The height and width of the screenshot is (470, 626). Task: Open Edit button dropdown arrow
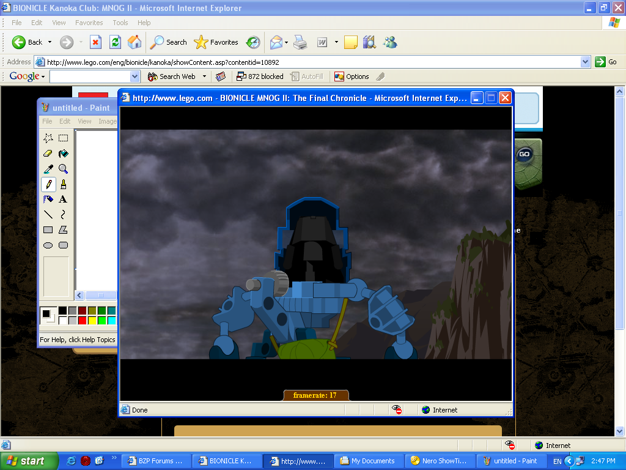(x=336, y=42)
